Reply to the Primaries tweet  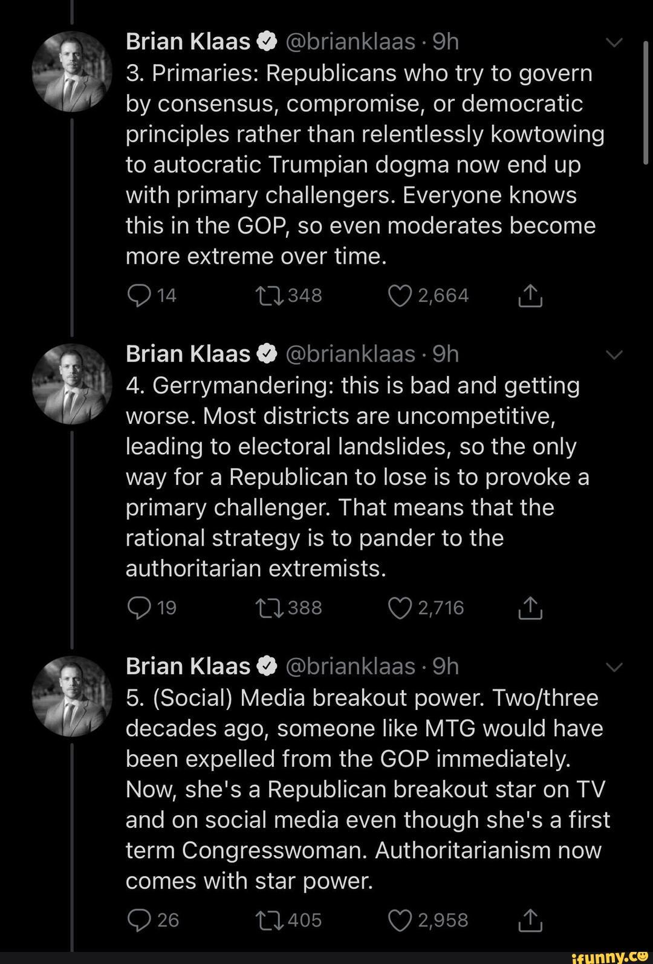[x=140, y=296]
